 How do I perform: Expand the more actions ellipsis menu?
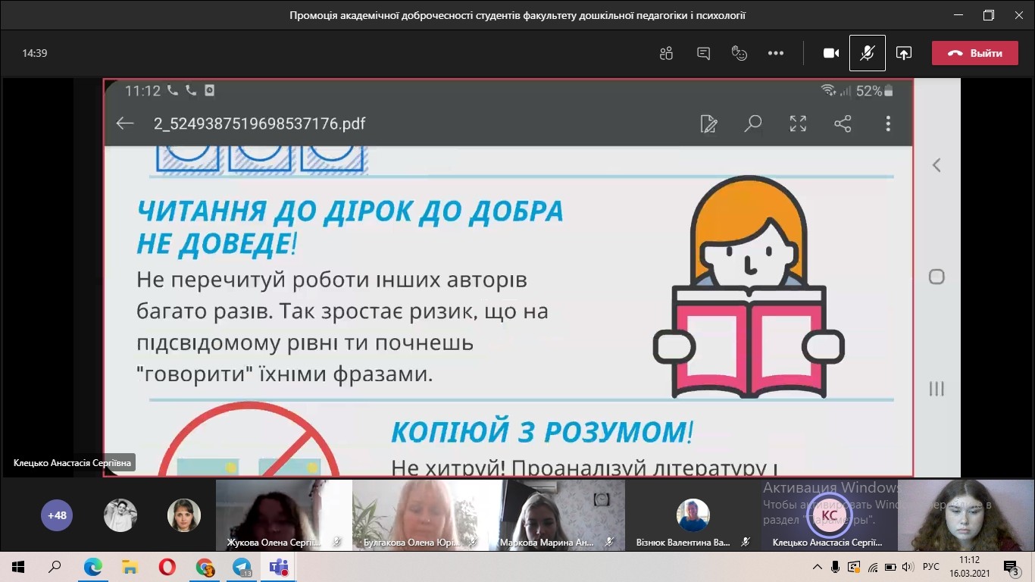776,53
